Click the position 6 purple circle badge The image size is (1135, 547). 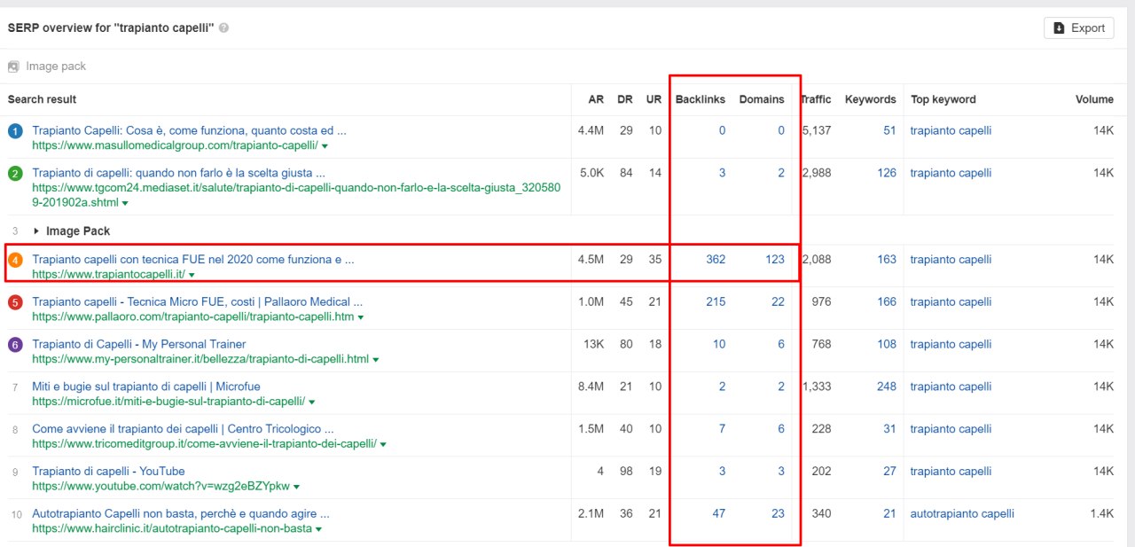click(x=15, y=345)
